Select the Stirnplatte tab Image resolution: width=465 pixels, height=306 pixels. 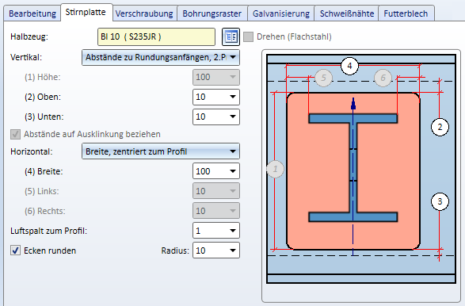point(86,13)
